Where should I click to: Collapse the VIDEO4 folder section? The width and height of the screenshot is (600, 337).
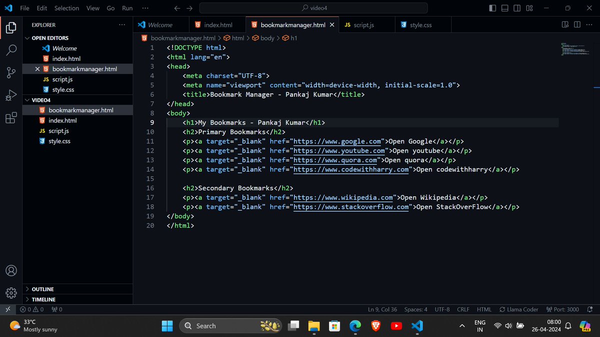[x=77, y=100]
